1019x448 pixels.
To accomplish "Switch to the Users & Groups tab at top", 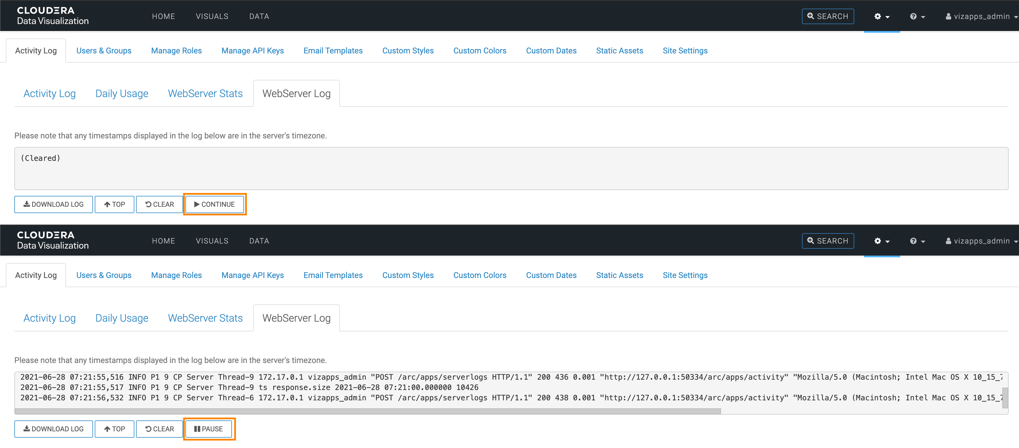I will coord(104,51).
